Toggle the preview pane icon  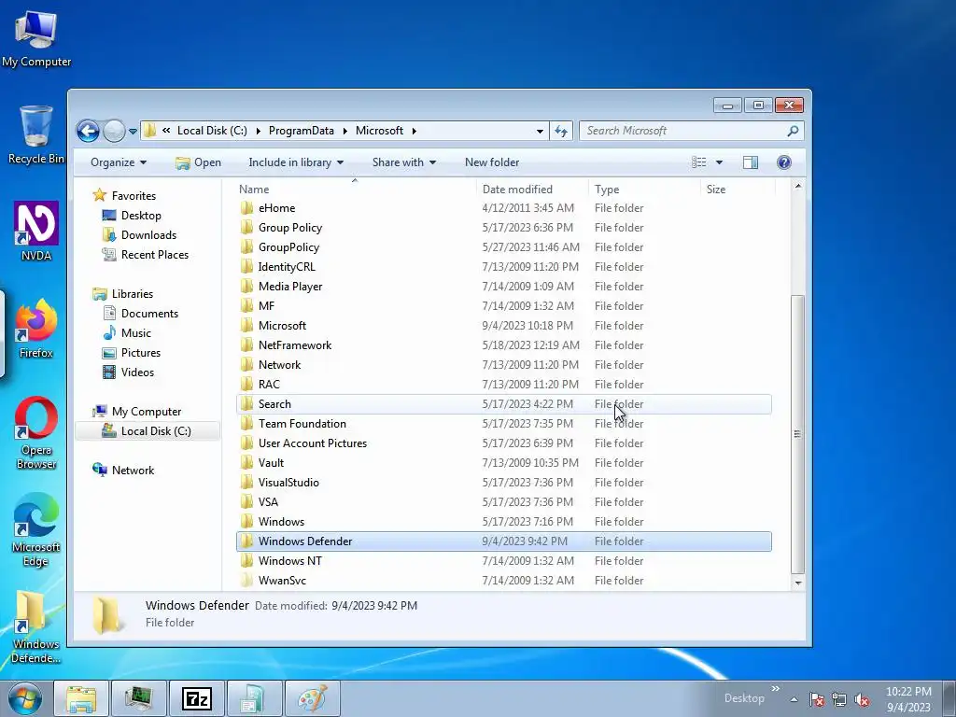(751, 162)
